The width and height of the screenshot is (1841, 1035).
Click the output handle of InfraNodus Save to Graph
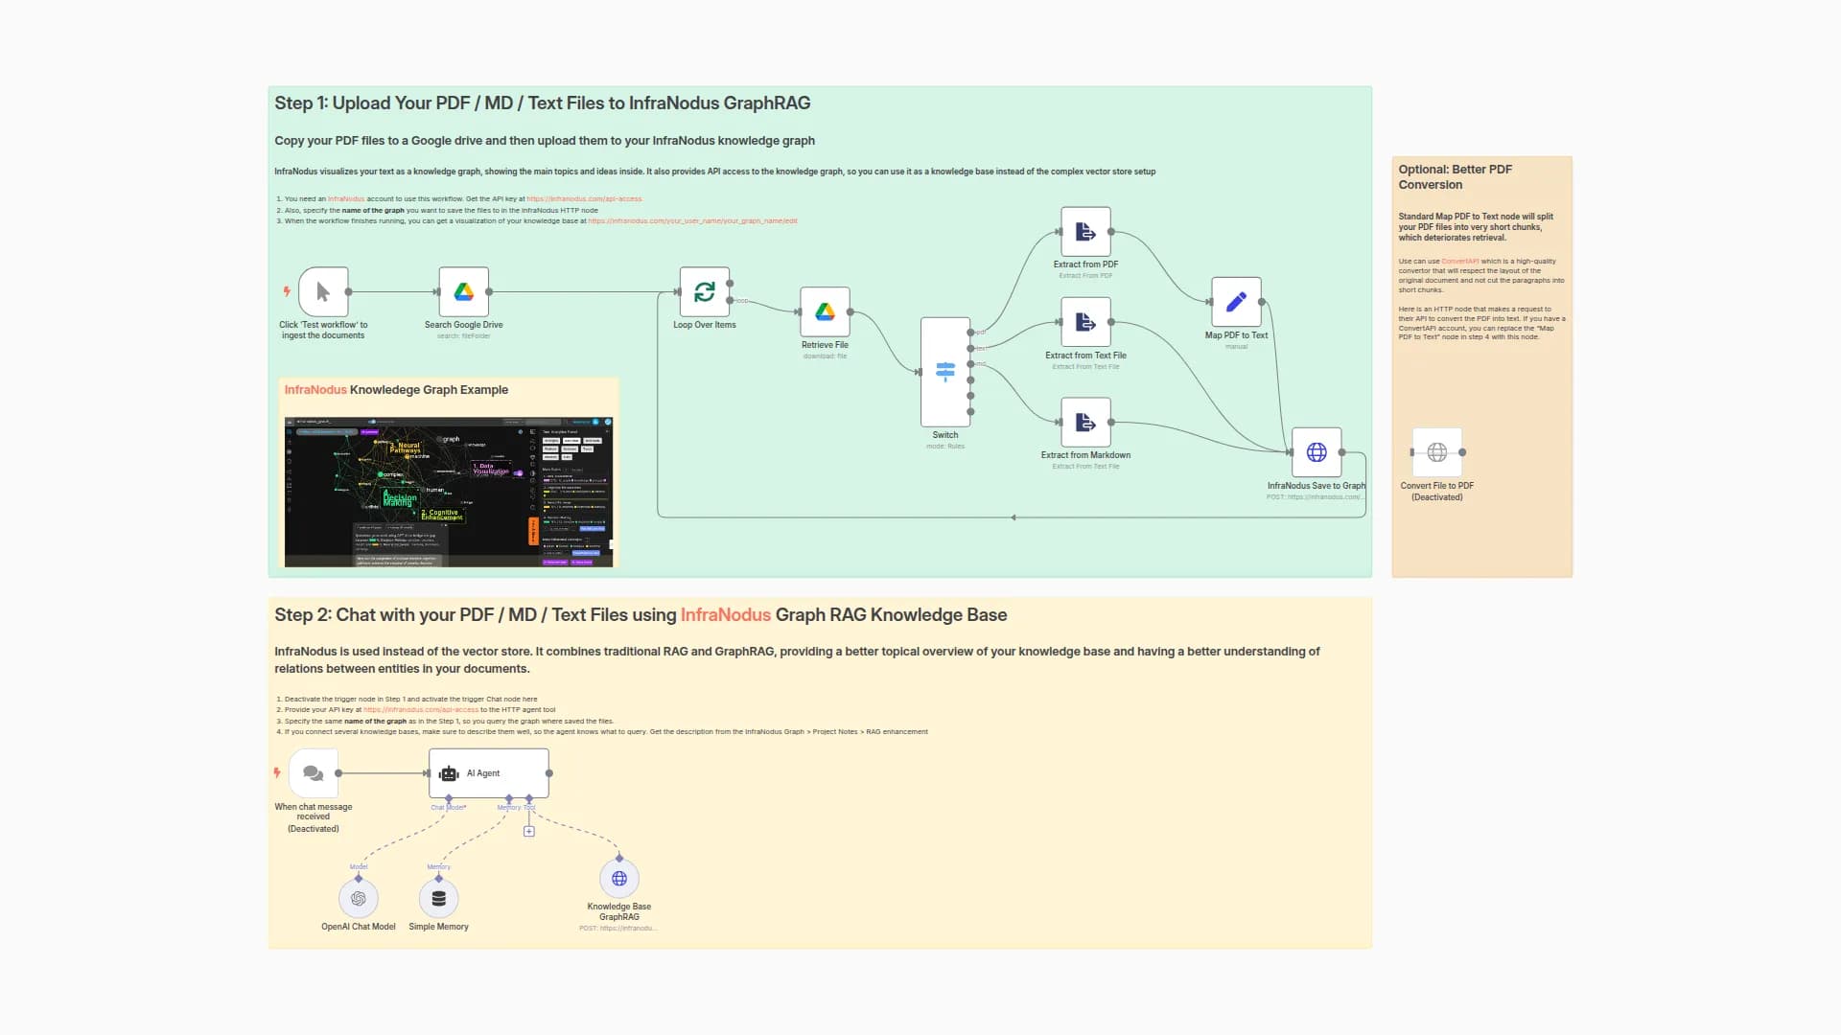click(x=1341, y=452)
